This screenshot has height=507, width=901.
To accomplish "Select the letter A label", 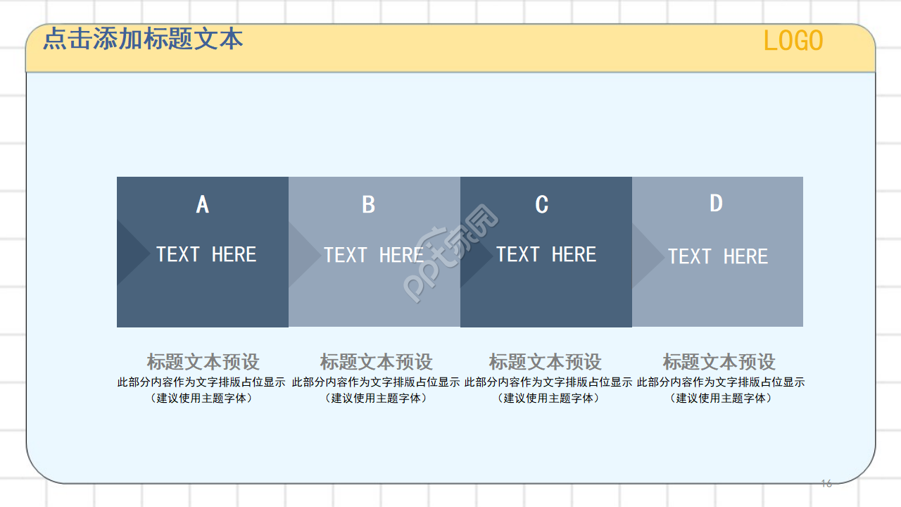I will pos(203,205).
